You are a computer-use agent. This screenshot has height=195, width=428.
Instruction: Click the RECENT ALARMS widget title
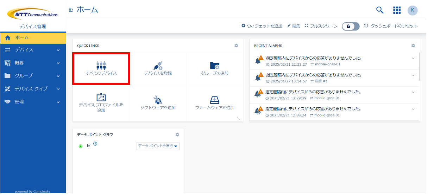268,46
